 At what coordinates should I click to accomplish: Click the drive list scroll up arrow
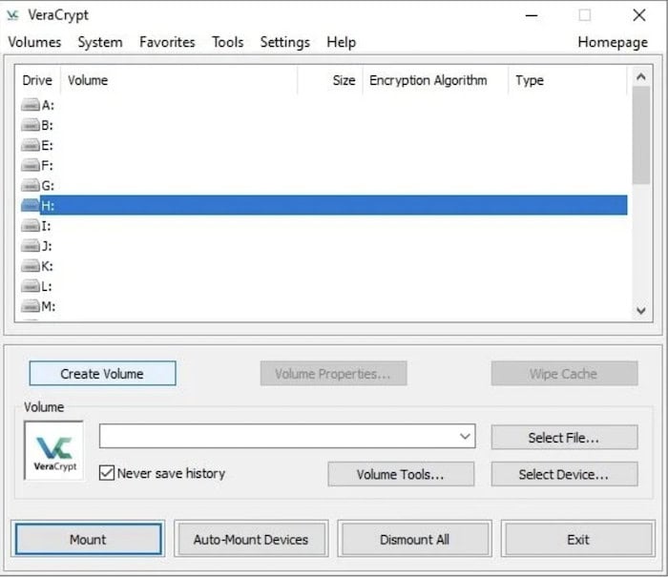click(640, 77)
